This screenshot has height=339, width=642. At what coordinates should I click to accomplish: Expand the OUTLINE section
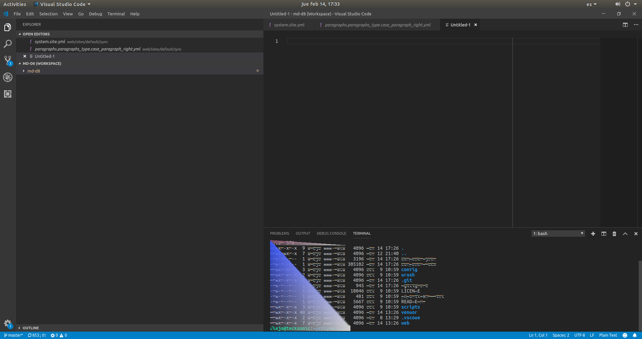pos(31,328)
